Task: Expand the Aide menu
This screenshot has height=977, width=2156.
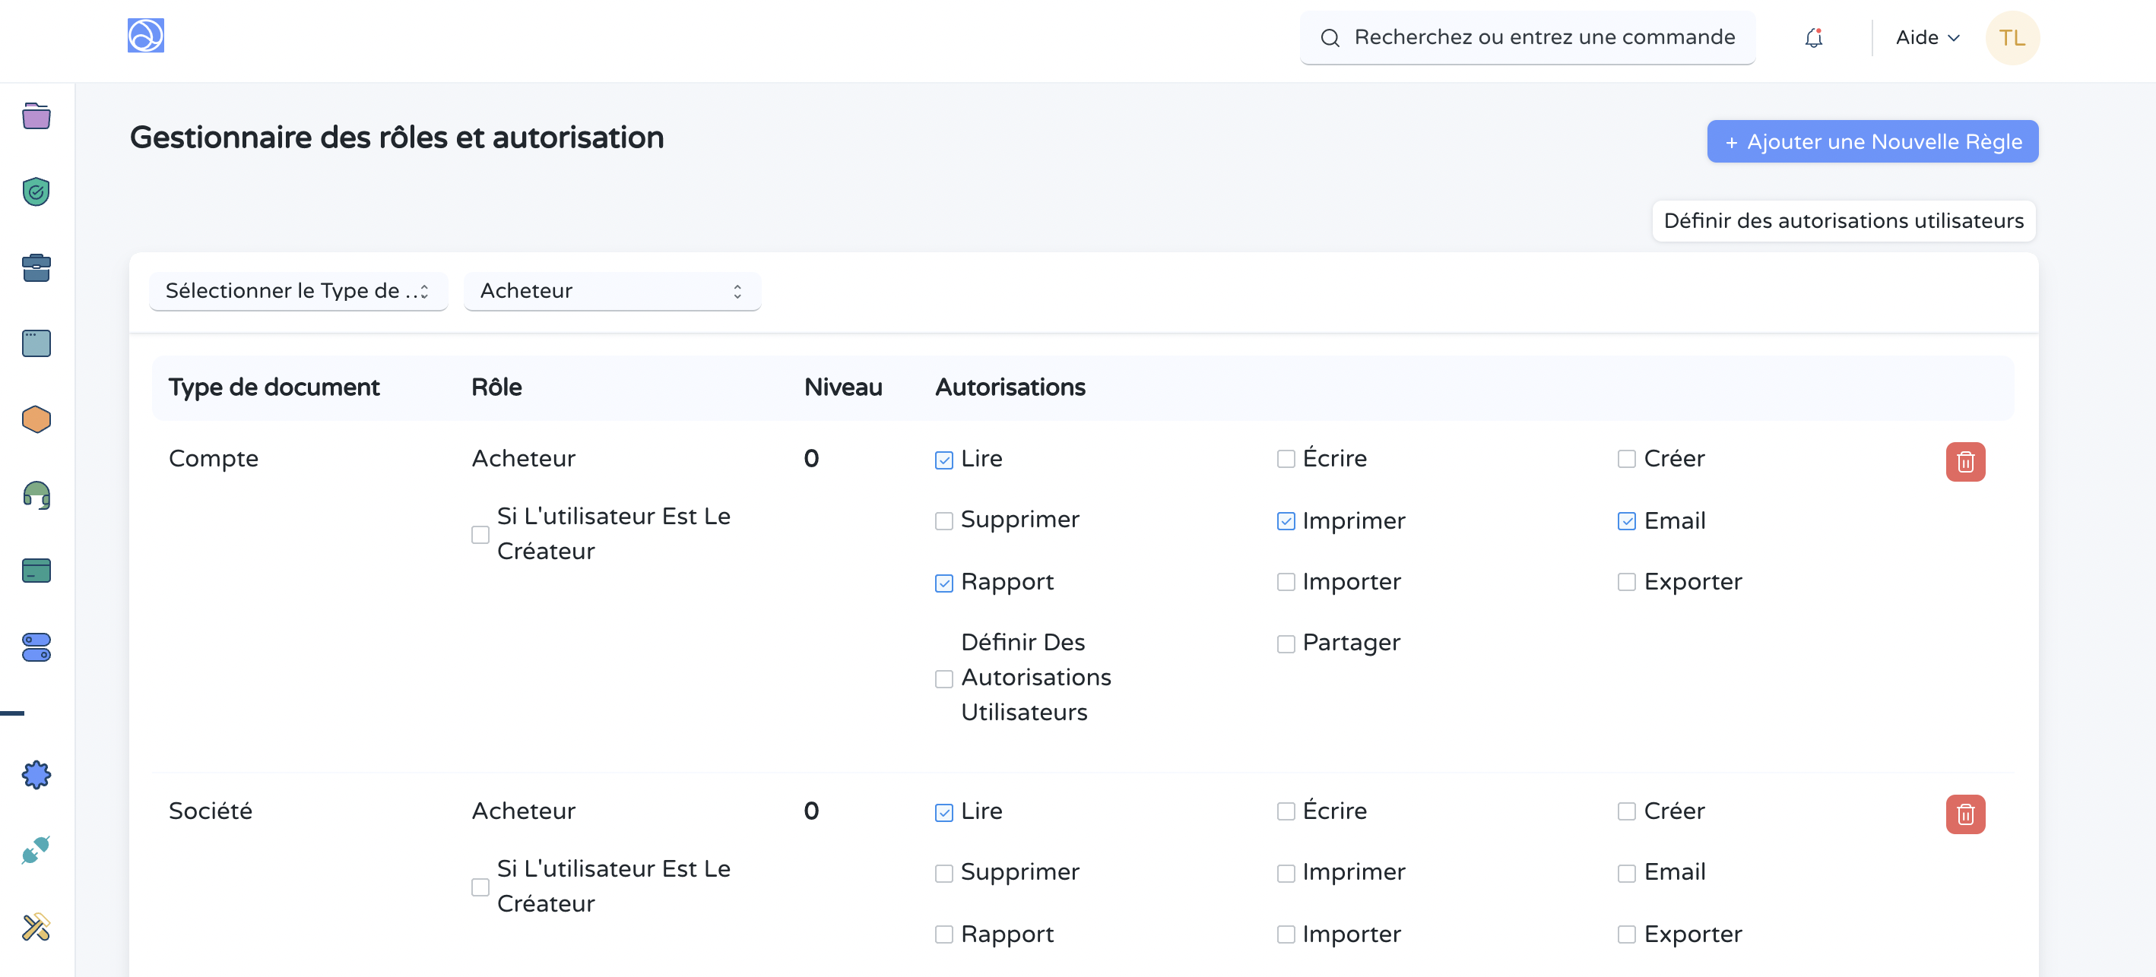Action: (x=1926, y=36)
